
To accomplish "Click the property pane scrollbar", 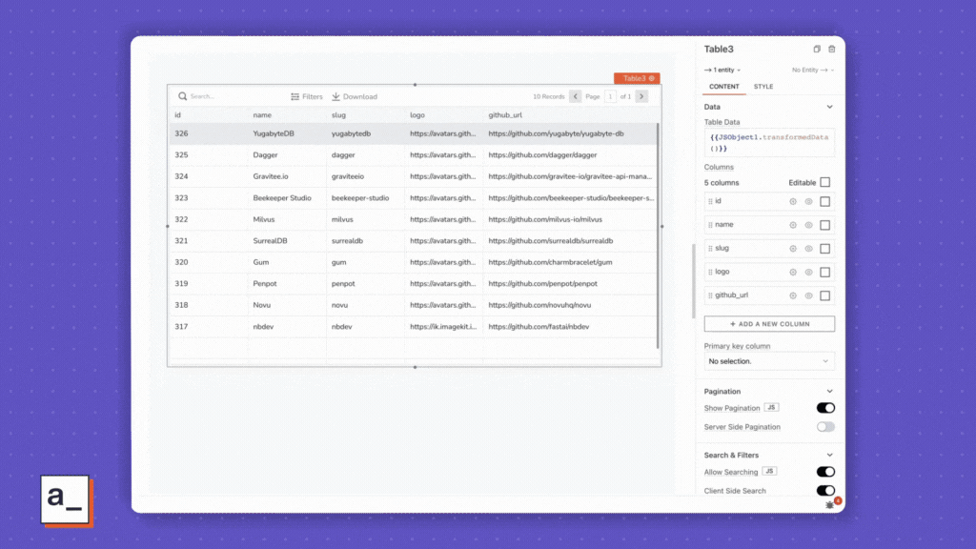I will (x=694, y=281).
